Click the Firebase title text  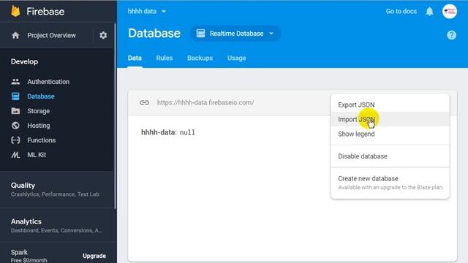45,12
